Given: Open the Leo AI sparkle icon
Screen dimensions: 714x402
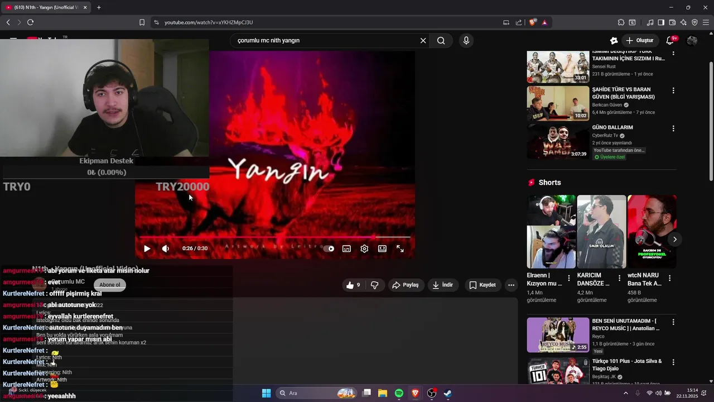Looking at the screenshot, I should (x=683, y=22).
